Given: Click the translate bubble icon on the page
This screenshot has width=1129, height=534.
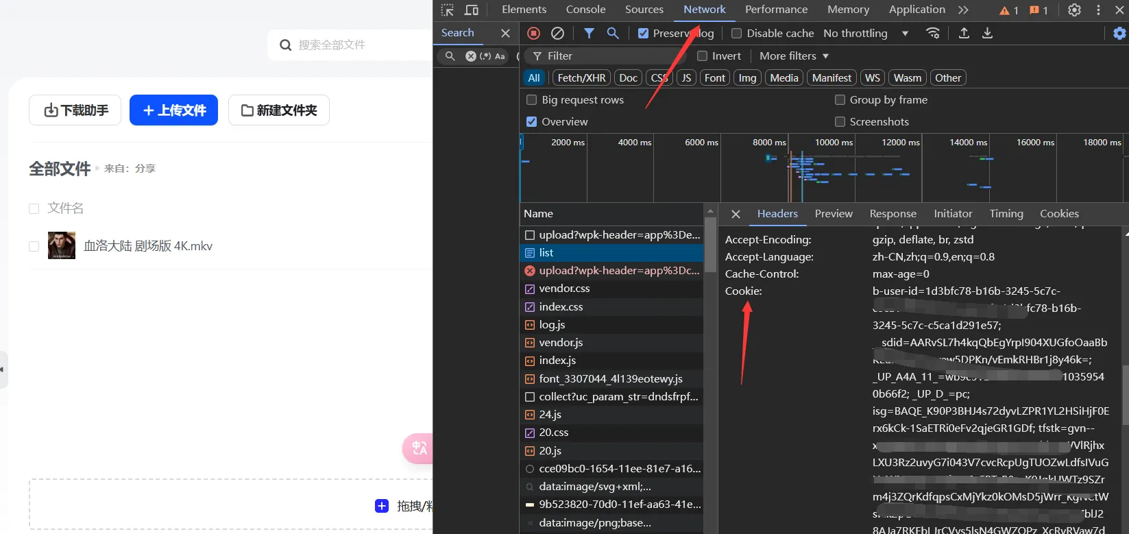Looking at the screenshot, I should pos(418,448).
